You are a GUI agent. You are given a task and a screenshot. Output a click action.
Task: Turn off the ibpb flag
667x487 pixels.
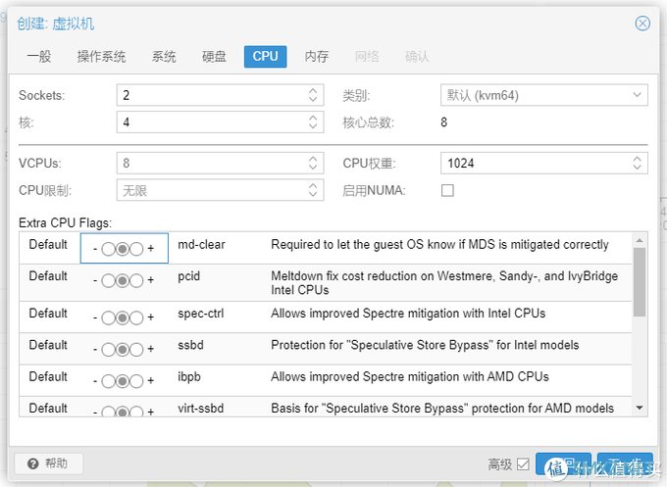point(108,381)
